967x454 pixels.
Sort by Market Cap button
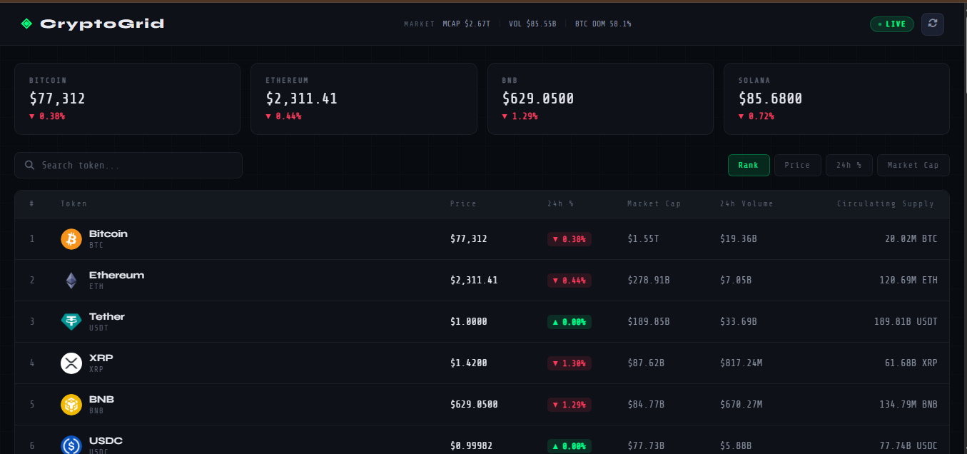[x=913, y=165]
